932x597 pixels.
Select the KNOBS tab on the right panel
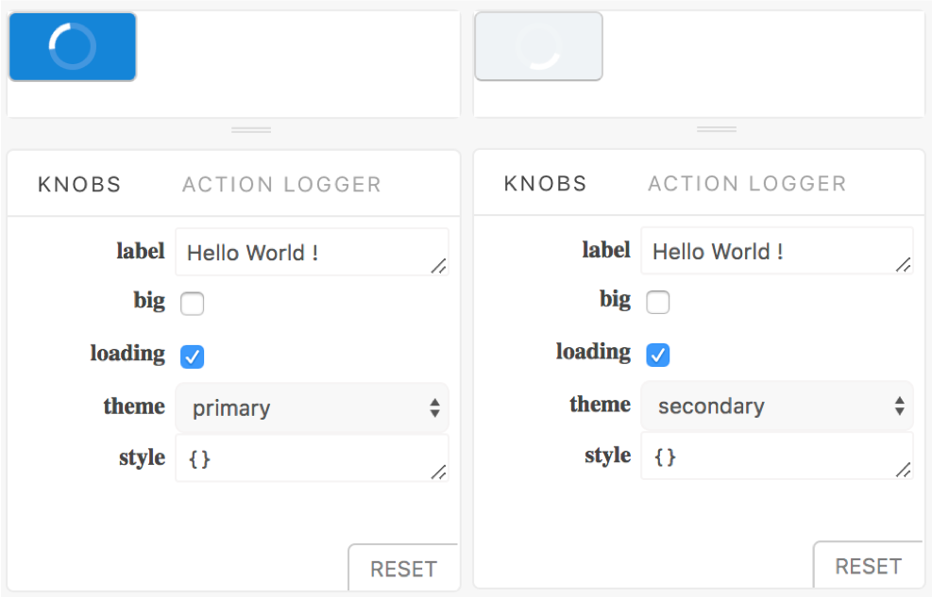pos(545,183)
